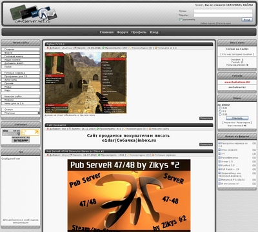Image resolution: width=258 pixels, height=232 pixels.
Task: Toggle the 'запомнить' remember-me checkbox
Action: click(x=181, y=19)
